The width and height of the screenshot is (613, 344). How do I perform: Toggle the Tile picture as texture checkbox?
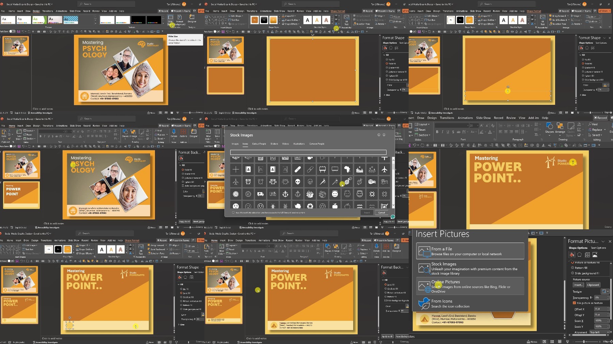click(x=574, y=303)
